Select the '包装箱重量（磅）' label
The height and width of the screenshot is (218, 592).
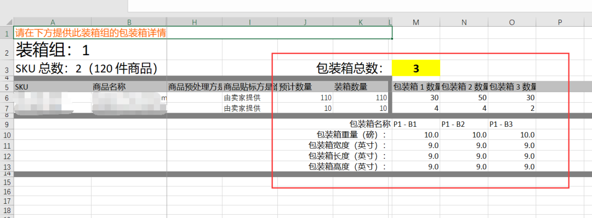click(x=351, y=134)
